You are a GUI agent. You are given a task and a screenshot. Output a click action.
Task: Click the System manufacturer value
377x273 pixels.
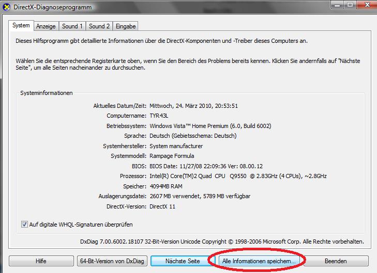(176, 146)
